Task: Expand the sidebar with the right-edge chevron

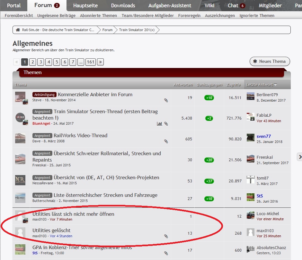Action: tap(299, 157)
